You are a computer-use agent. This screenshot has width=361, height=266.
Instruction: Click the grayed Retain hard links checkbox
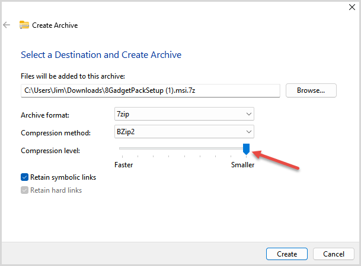pos(25,190)
